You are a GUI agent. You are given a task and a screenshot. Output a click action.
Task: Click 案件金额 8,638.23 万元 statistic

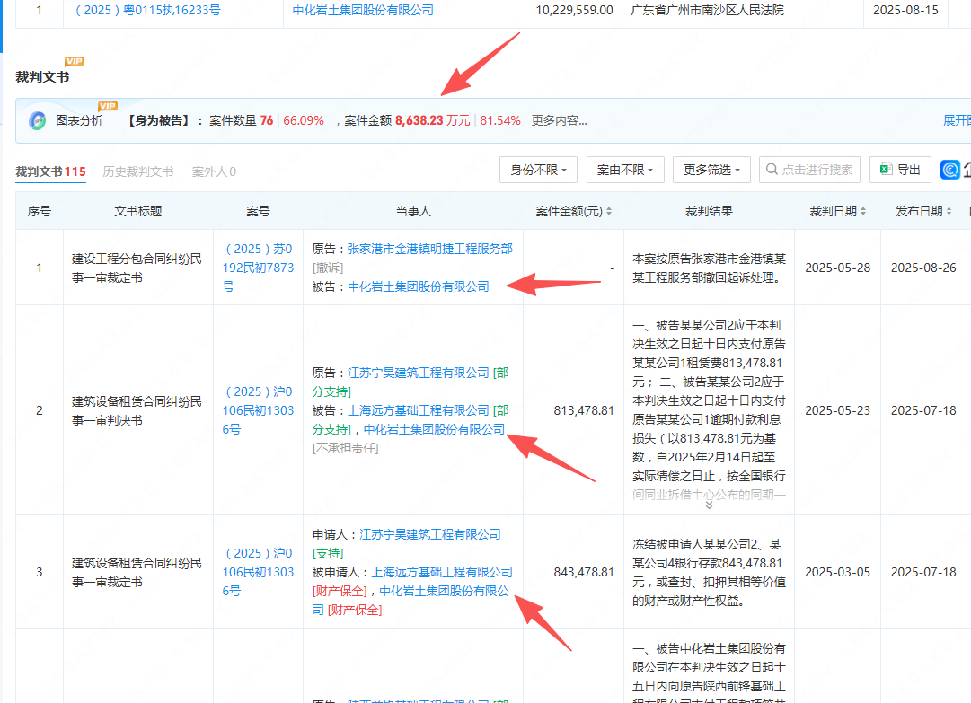pos(407,120)
